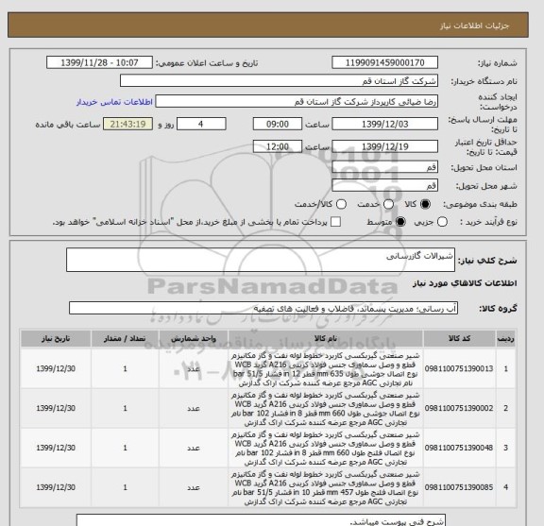Click the buyer organization name field
The width and height of the screenshot is (544, 526).
click(x=279, y=81)
